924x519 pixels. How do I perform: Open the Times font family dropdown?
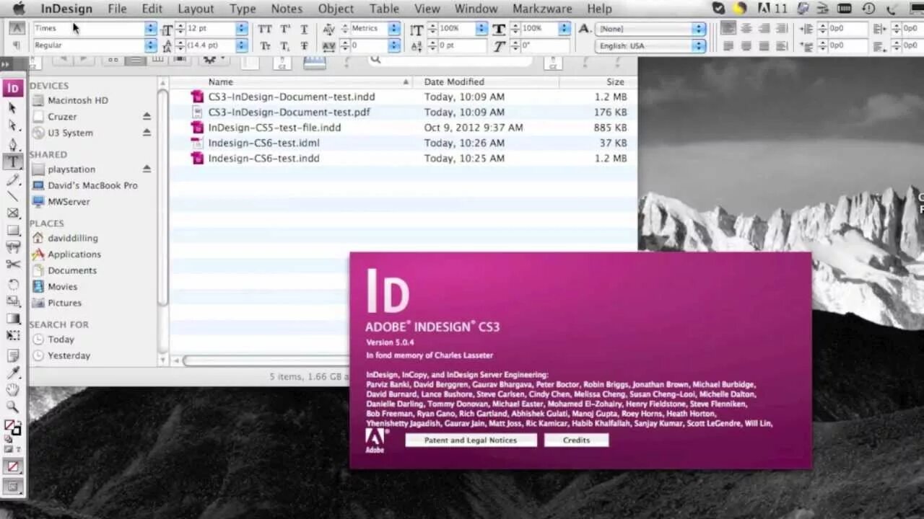150,28
